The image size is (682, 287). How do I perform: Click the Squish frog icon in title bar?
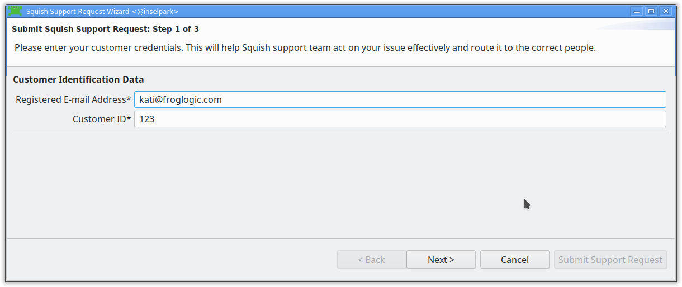point(15,11)
